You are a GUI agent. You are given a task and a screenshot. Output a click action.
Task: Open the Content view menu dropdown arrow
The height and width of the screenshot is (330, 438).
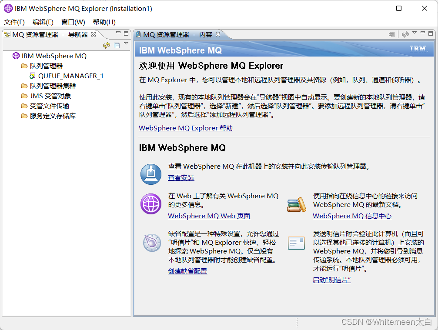click(415, 33)
